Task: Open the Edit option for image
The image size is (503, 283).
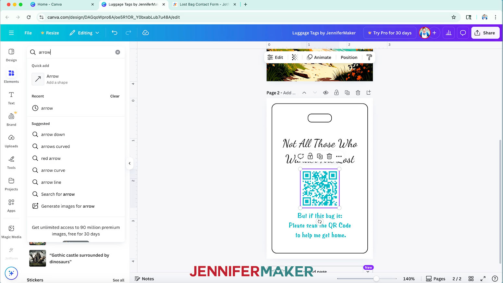Action: click(275, 57)
